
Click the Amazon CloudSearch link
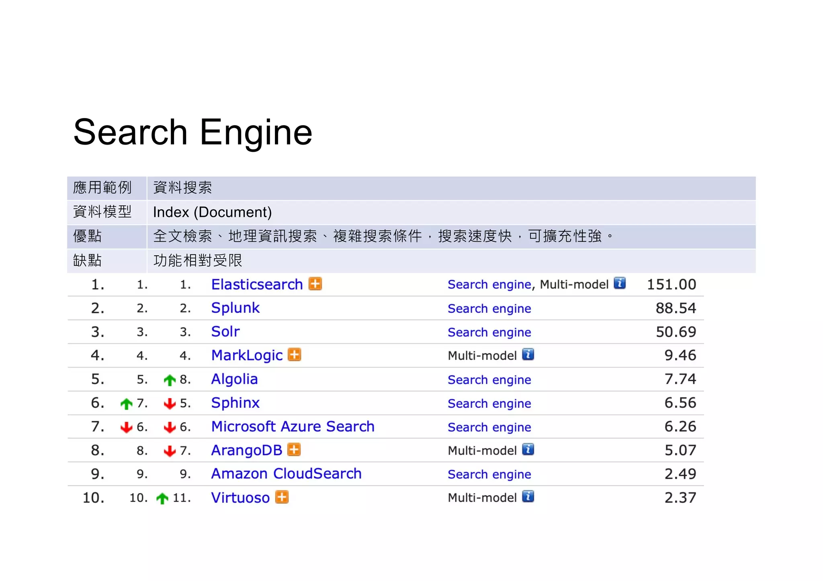click(286, 474)
